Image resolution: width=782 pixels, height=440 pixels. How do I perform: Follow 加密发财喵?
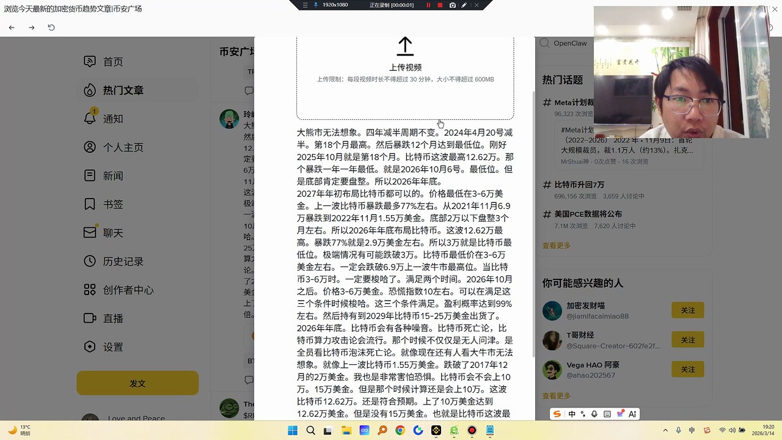[x=688, y=310]
